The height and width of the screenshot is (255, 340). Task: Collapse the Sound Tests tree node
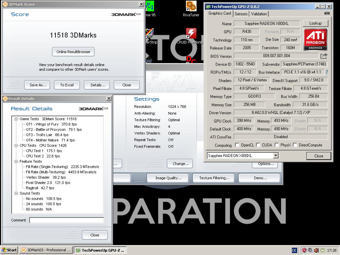(x=16, y=193)
